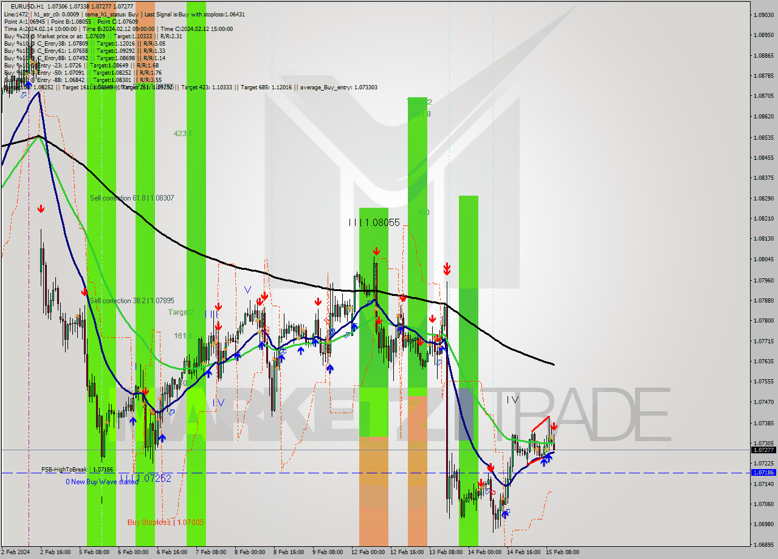The height and width of the screenshot is (559, 778).
Task: Click the 1.07635 price axis label
Action: [763, 361]
